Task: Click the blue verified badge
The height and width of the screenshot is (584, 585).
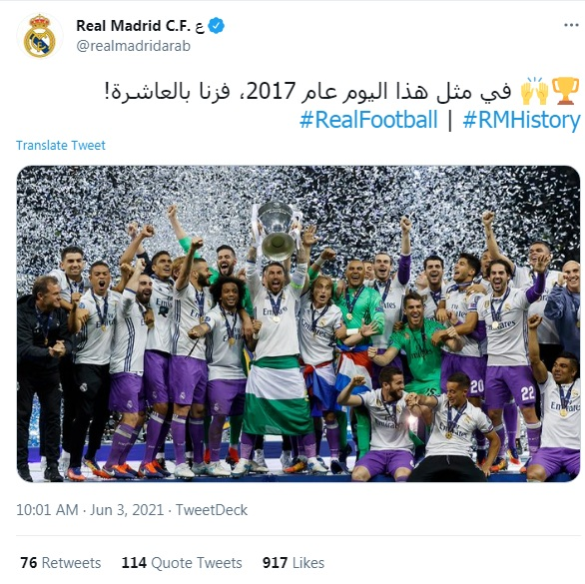Action: (217, 26)
